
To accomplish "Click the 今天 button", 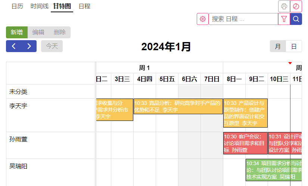I will (52, 46).
